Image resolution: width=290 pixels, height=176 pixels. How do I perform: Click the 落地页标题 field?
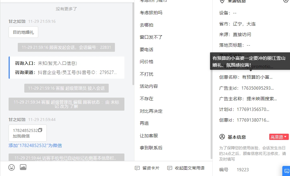(235, 45)
